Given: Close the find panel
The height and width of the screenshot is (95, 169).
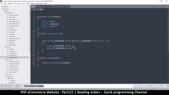Looking at the screenshot, I should click(167, 85).
